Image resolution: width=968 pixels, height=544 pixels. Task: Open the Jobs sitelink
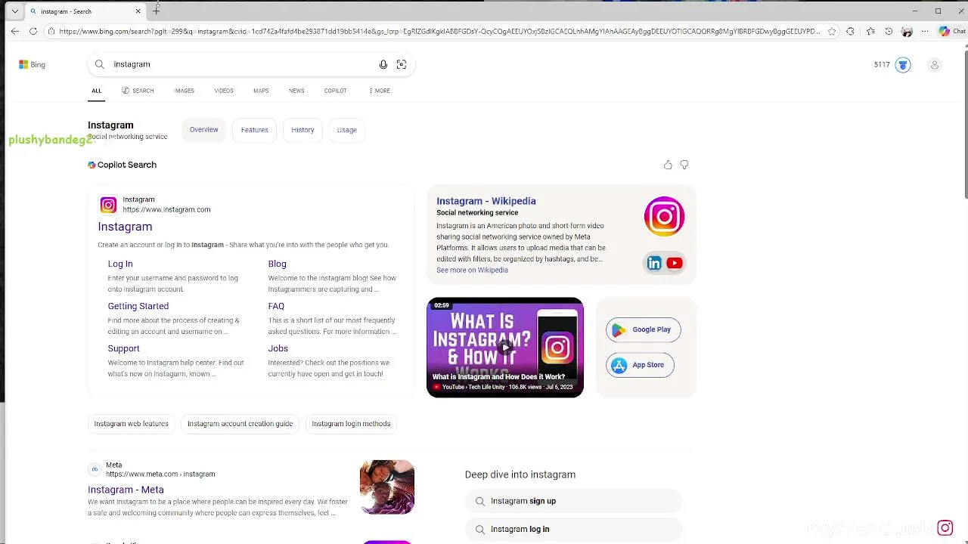point(278,348)
